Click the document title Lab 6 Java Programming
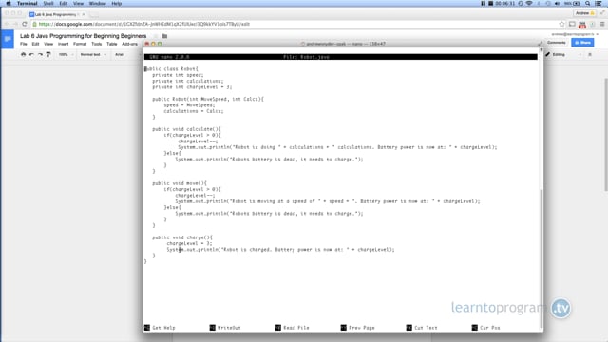The height and width of the screenshot is (342, 608). [83, 36]
